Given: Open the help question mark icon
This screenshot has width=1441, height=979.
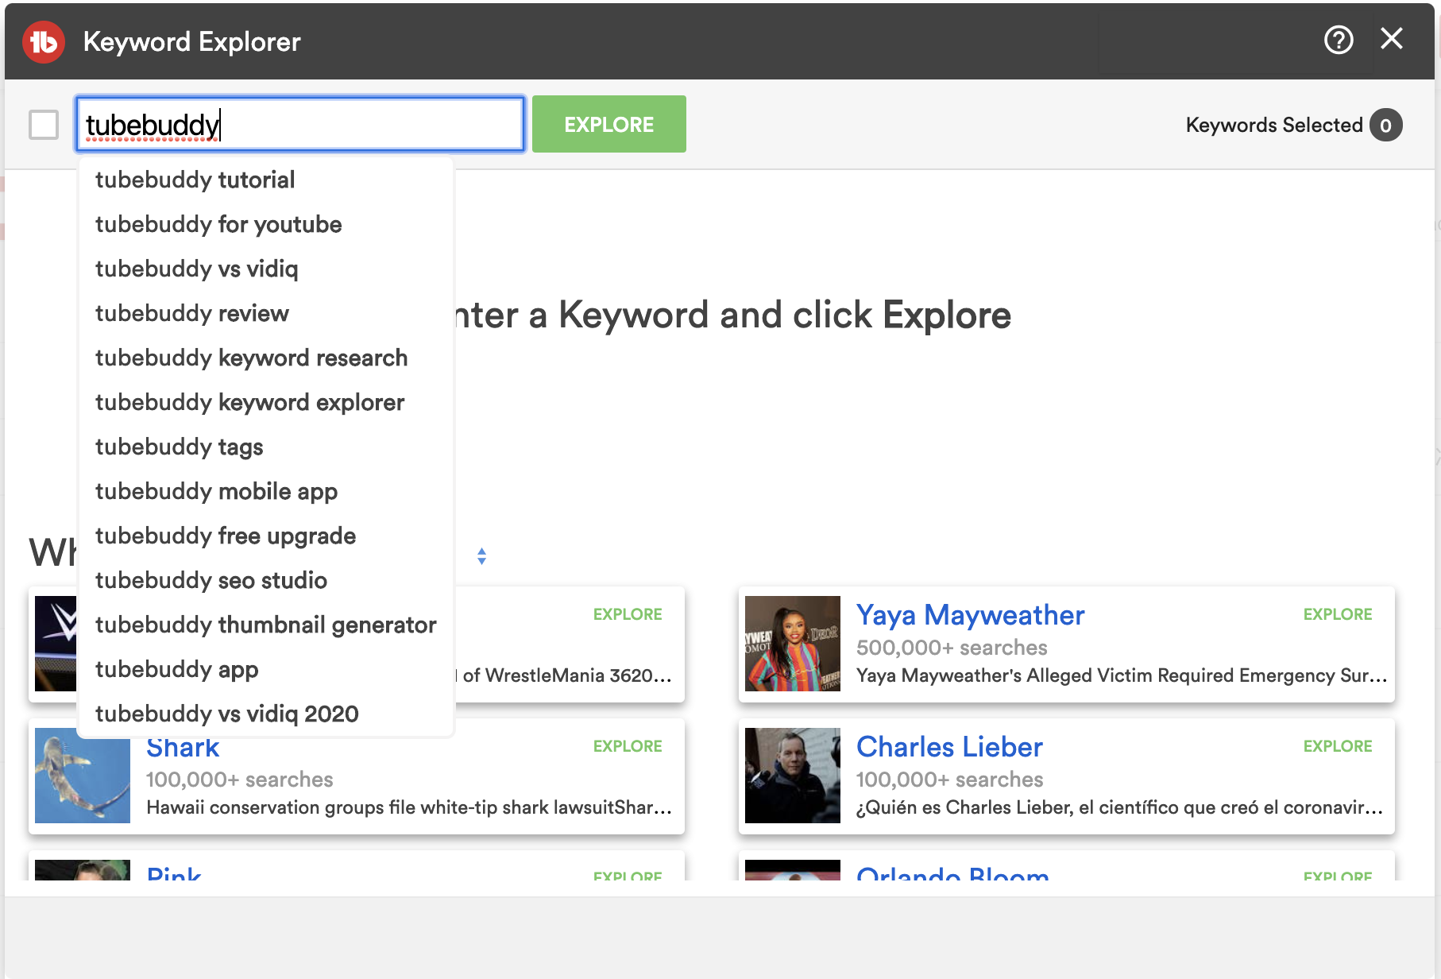Looking at the screenshot, I should pyautogui.click(x=1339, y=40).
